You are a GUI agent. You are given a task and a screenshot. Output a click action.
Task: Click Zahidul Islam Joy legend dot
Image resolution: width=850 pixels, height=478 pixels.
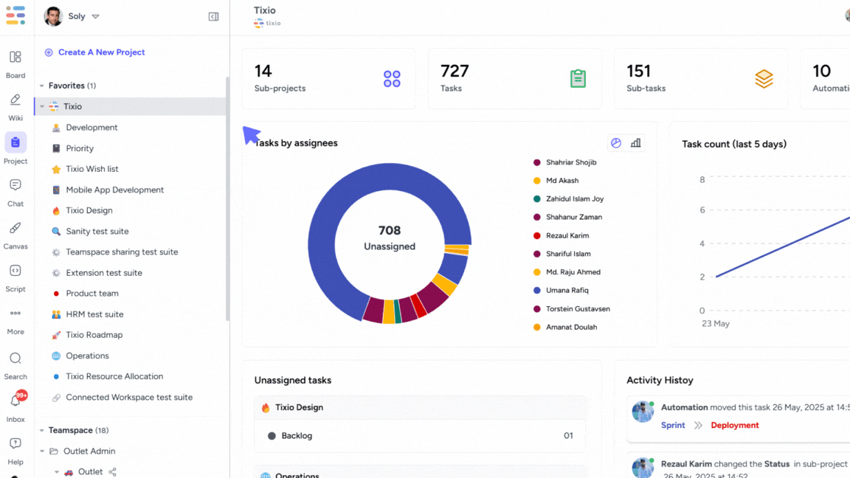pyautogui.click(x=536, y=199)
